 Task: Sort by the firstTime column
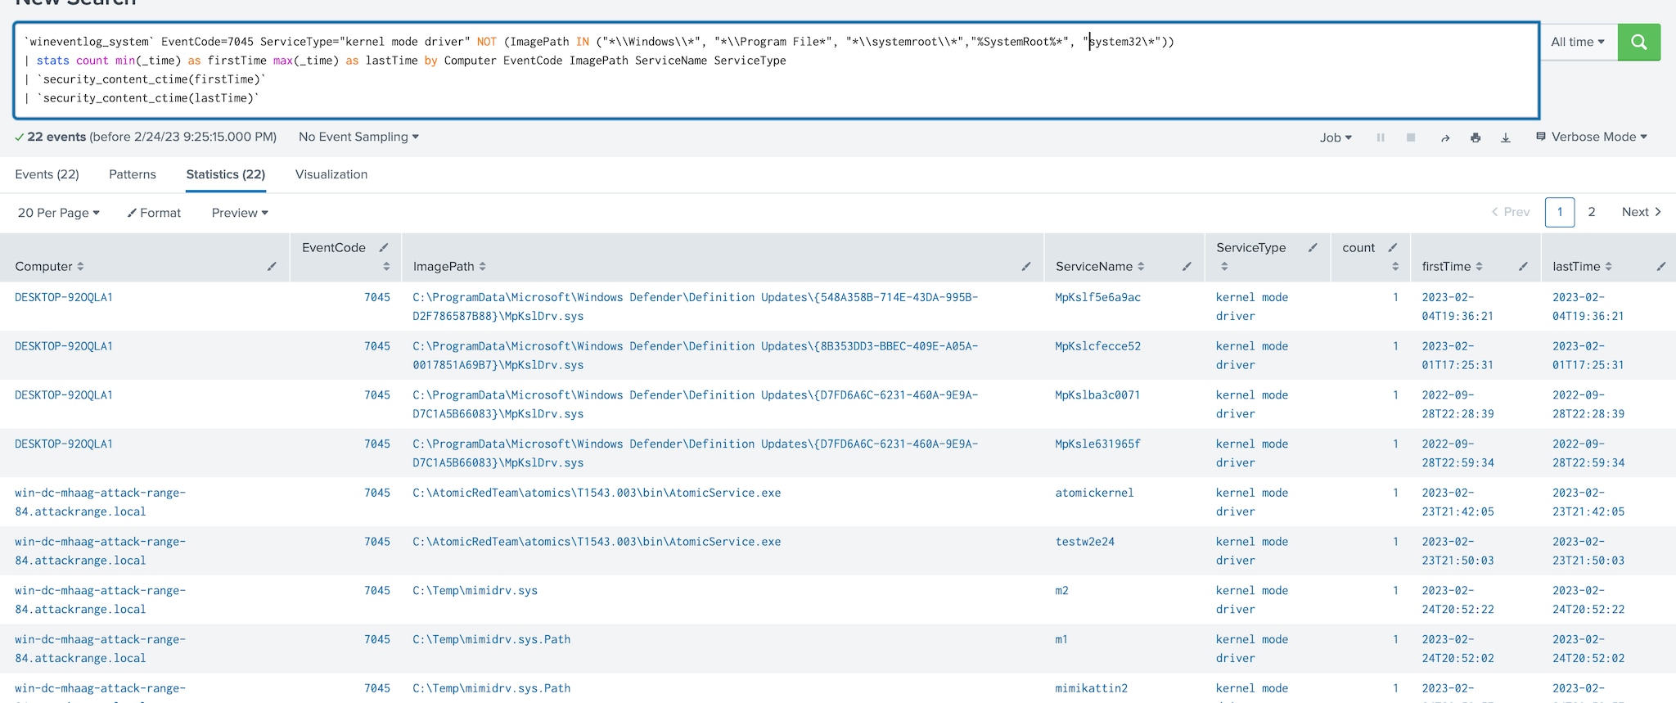(1452, 266)
